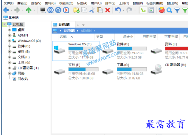Click the computer drives toolbar icon

(x=43, y=10)
